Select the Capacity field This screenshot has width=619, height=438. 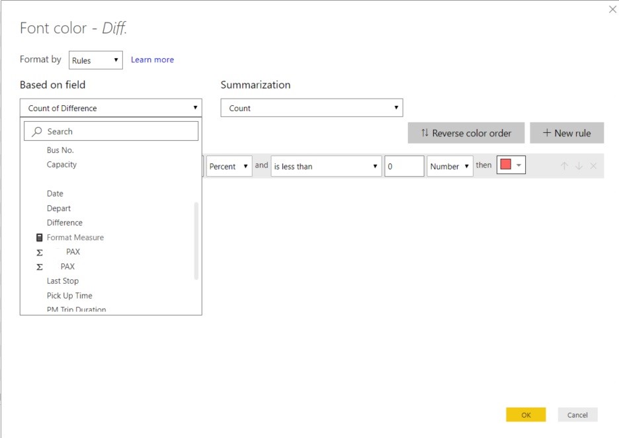[x=62, y=164]
